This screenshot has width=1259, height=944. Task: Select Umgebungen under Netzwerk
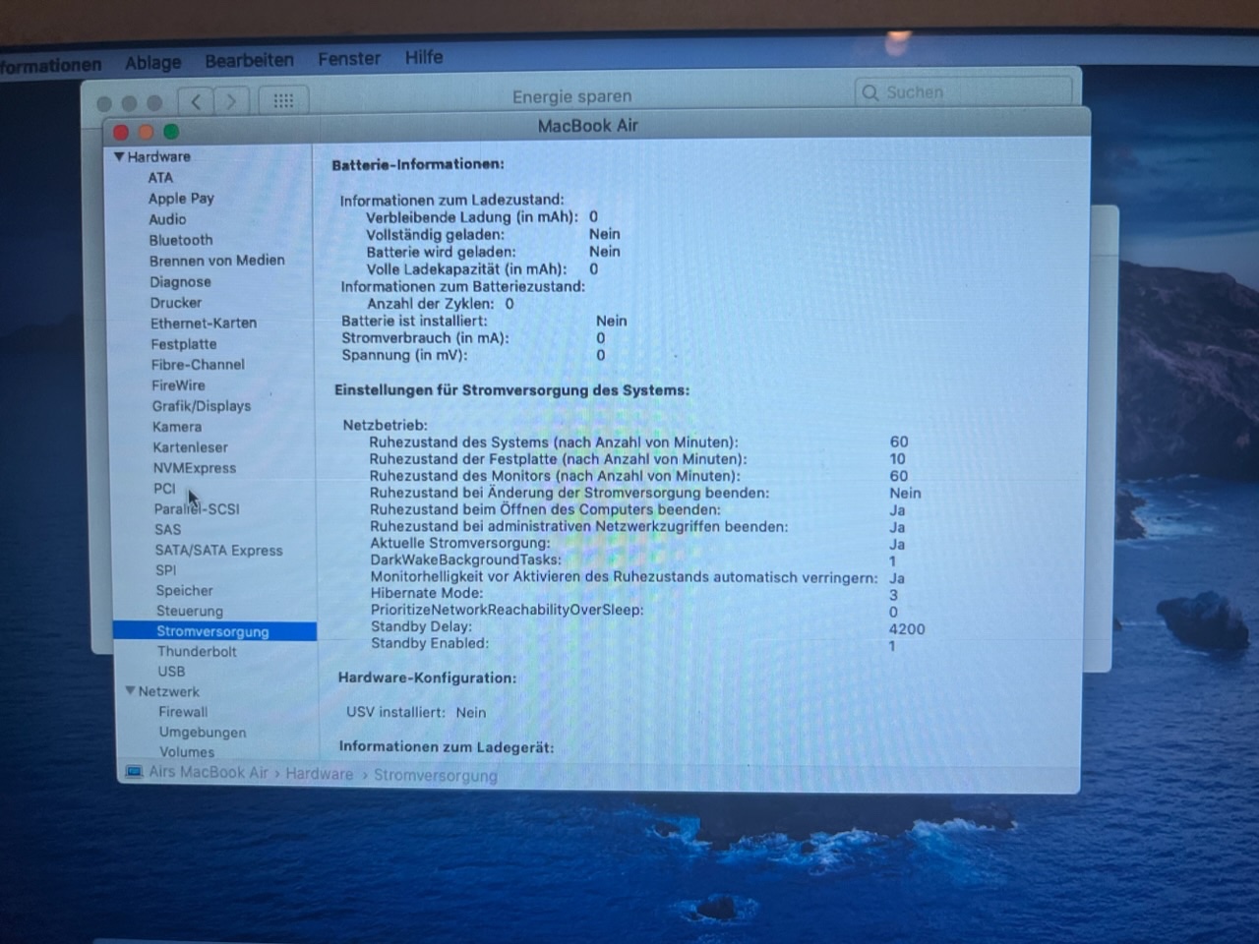[203, 733]
